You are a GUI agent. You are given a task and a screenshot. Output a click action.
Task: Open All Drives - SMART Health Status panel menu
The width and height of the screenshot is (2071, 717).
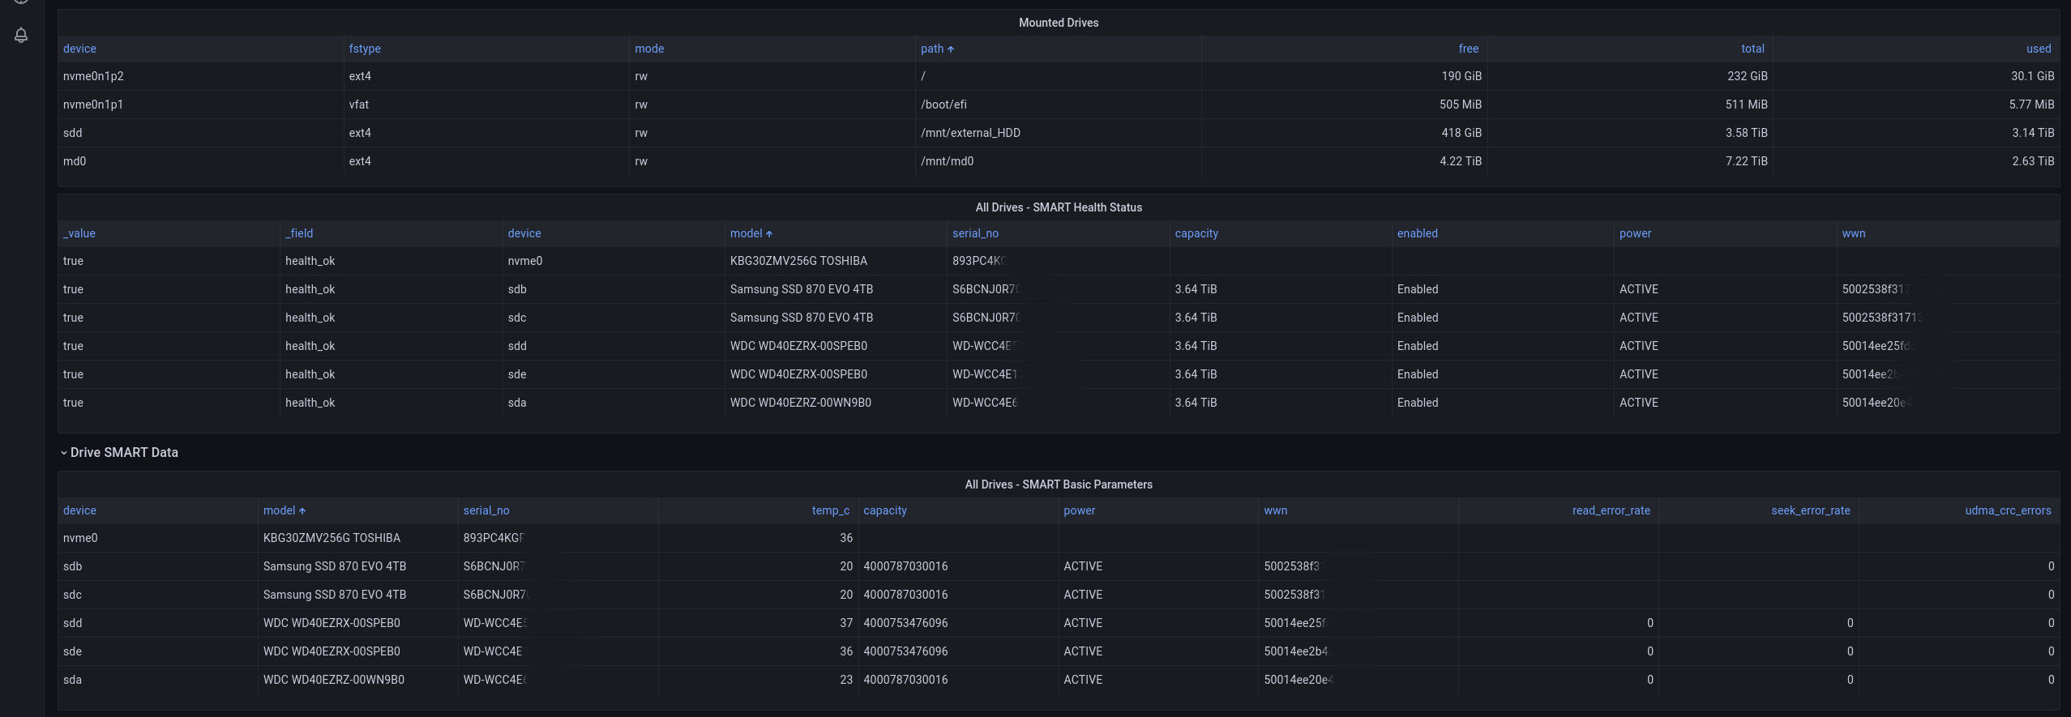pyautogui.click(x=1058, y=207)
